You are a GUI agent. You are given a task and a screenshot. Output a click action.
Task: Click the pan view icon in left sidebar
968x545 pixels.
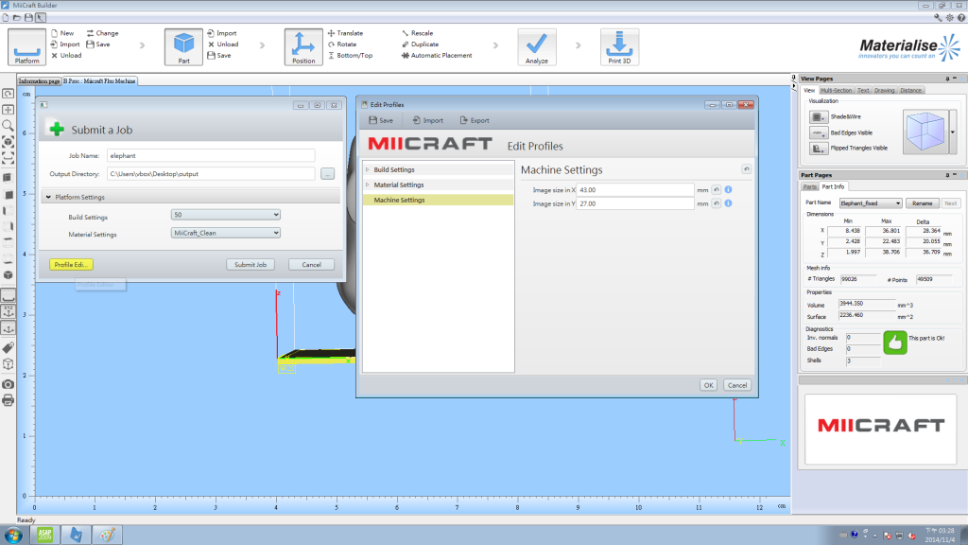coord(8,110)
